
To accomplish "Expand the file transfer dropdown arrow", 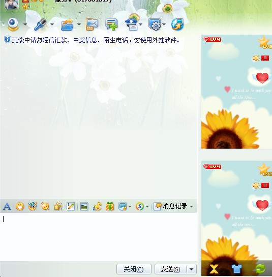I will [79, 24].
